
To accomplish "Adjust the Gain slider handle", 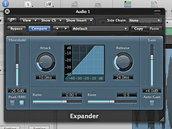I will (x=152, y=57).
